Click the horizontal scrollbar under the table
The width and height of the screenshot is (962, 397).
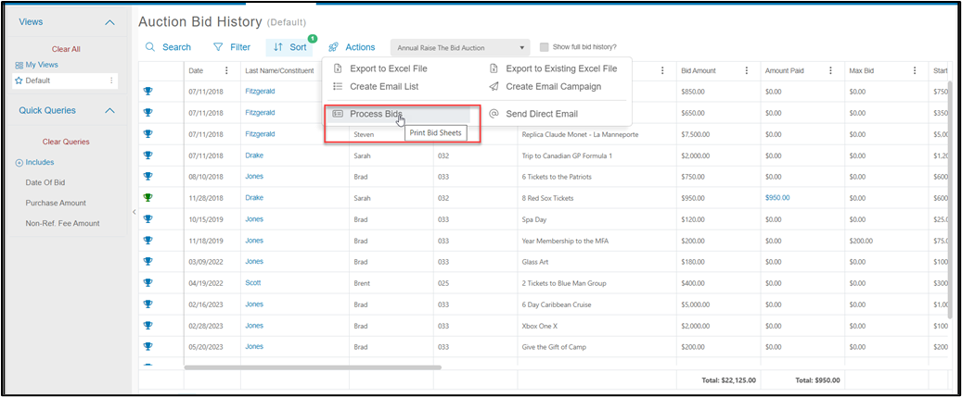[x=313, y=367]
